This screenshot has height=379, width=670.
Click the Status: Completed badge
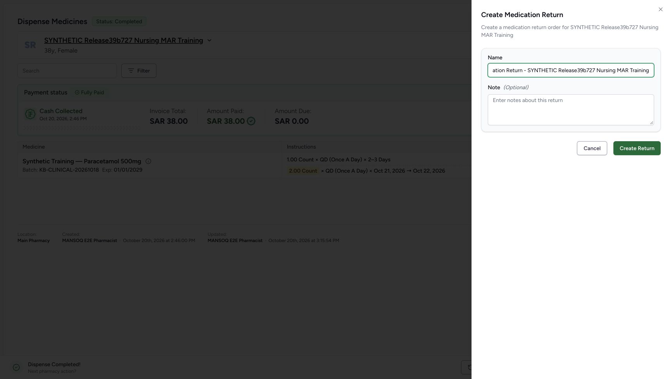click(119, 21)
